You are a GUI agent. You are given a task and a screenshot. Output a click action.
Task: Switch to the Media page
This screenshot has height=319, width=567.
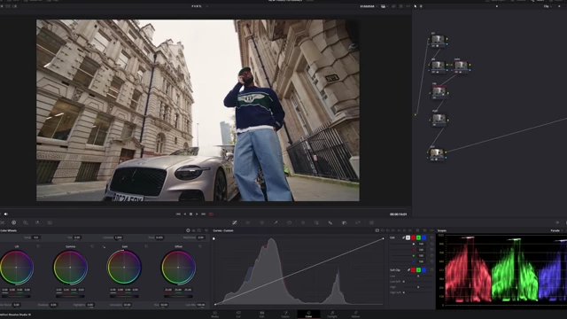(x=214, y=315)
